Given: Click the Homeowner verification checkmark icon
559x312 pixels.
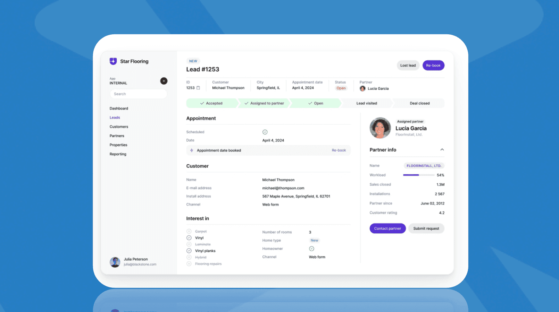Looking at the screenshot, I should 311,249.
